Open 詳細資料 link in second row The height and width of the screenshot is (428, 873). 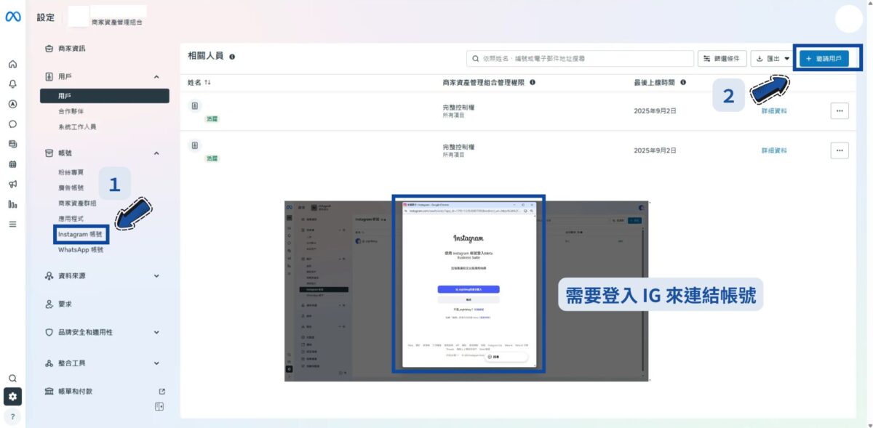coord(774,150)
